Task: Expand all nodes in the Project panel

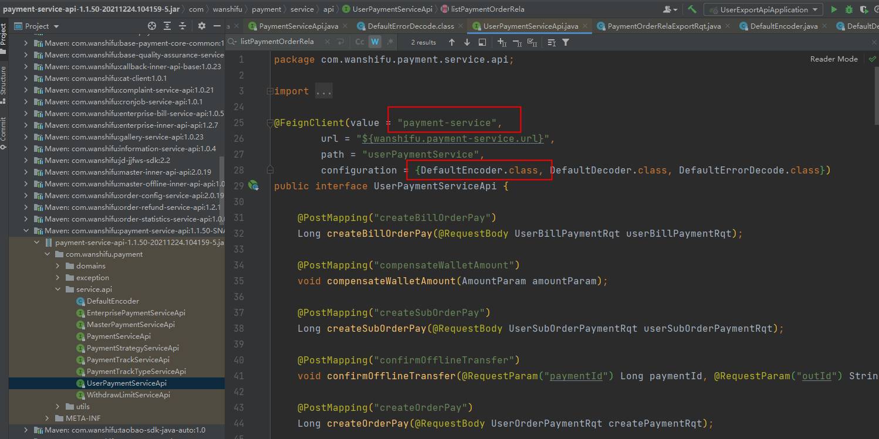Action: tap(167, 26)
